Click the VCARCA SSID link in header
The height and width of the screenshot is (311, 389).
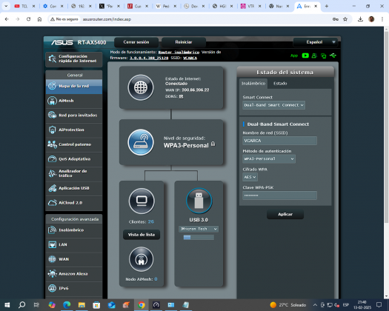pos(190,58)
